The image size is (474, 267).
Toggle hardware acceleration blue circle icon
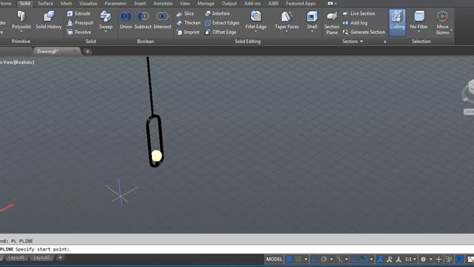(459, 259)
